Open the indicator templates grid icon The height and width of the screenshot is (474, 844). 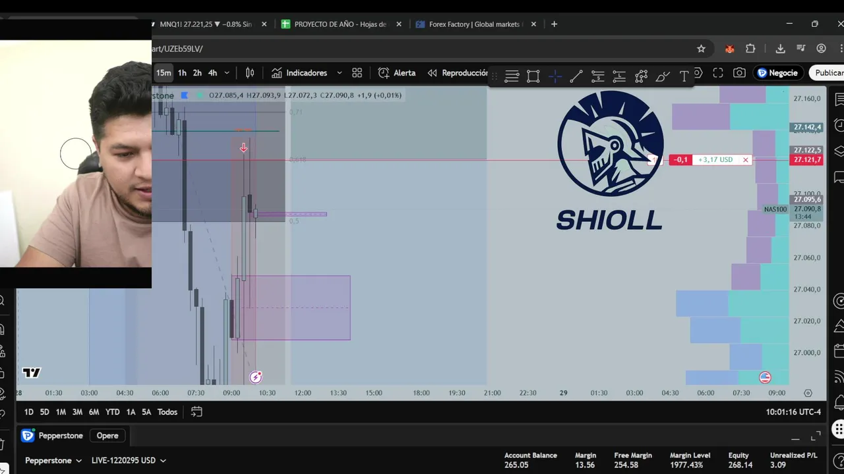(x=357, y=73)
